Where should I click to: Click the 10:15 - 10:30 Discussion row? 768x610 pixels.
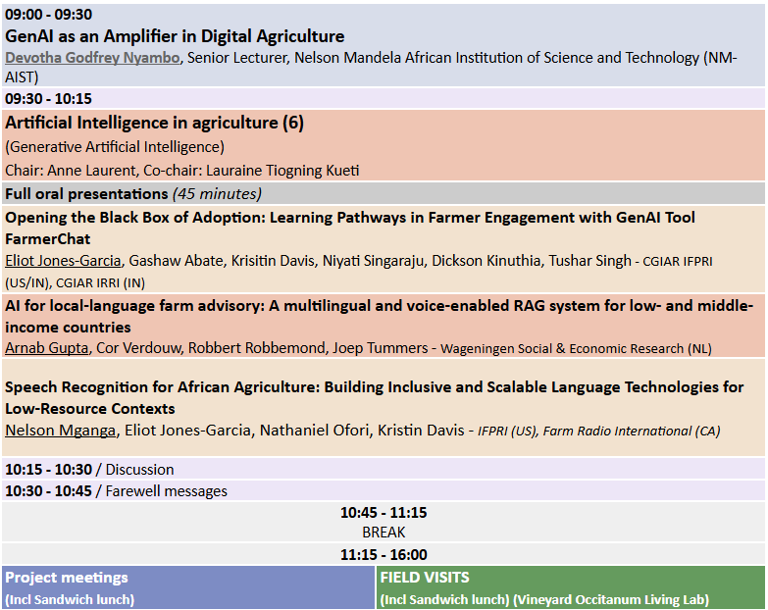pyautogui.click(x=89, y=470)
